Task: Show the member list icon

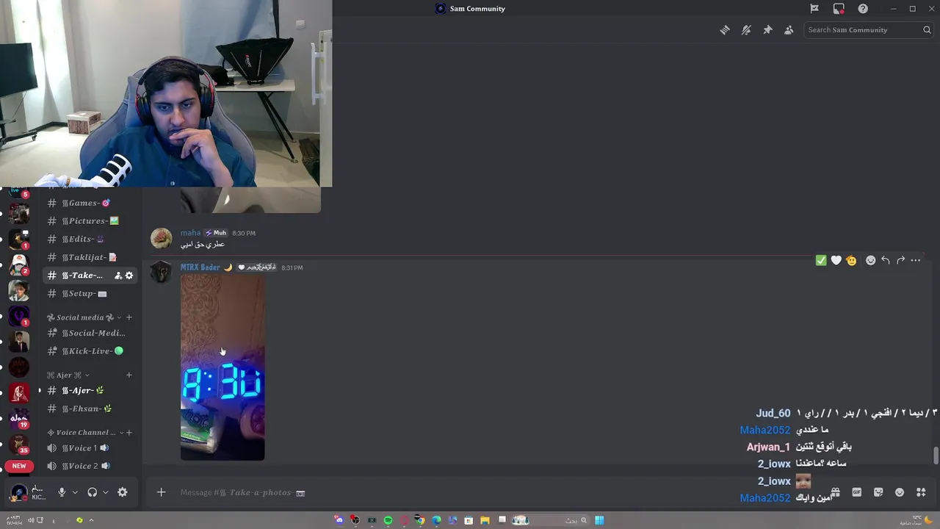Action: tap(789, 30)
